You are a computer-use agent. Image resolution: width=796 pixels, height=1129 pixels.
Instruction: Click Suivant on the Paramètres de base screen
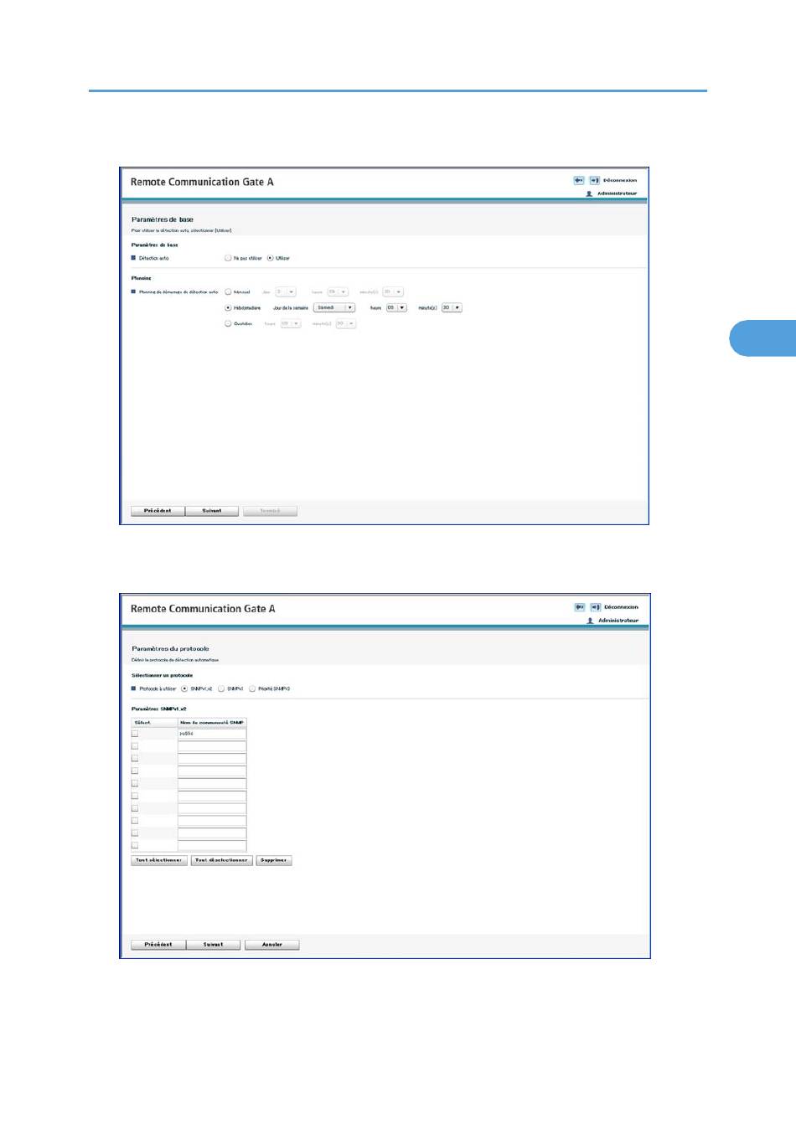click(x=212, y=511)
